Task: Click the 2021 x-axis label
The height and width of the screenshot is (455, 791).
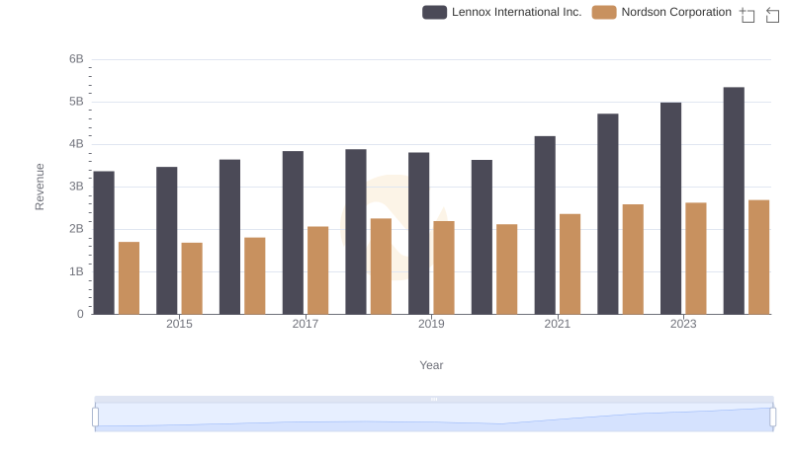Action: (x=558, y=324)
